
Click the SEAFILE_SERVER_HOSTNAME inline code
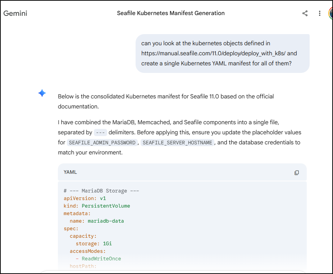tap(178, 143)
